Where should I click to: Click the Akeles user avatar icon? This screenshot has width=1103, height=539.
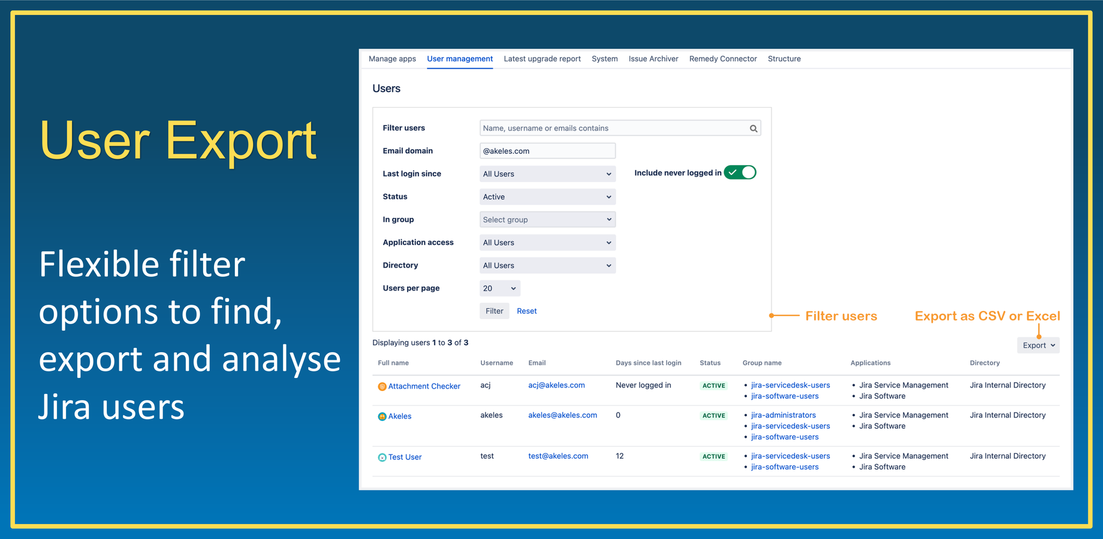tap(382, 416)
